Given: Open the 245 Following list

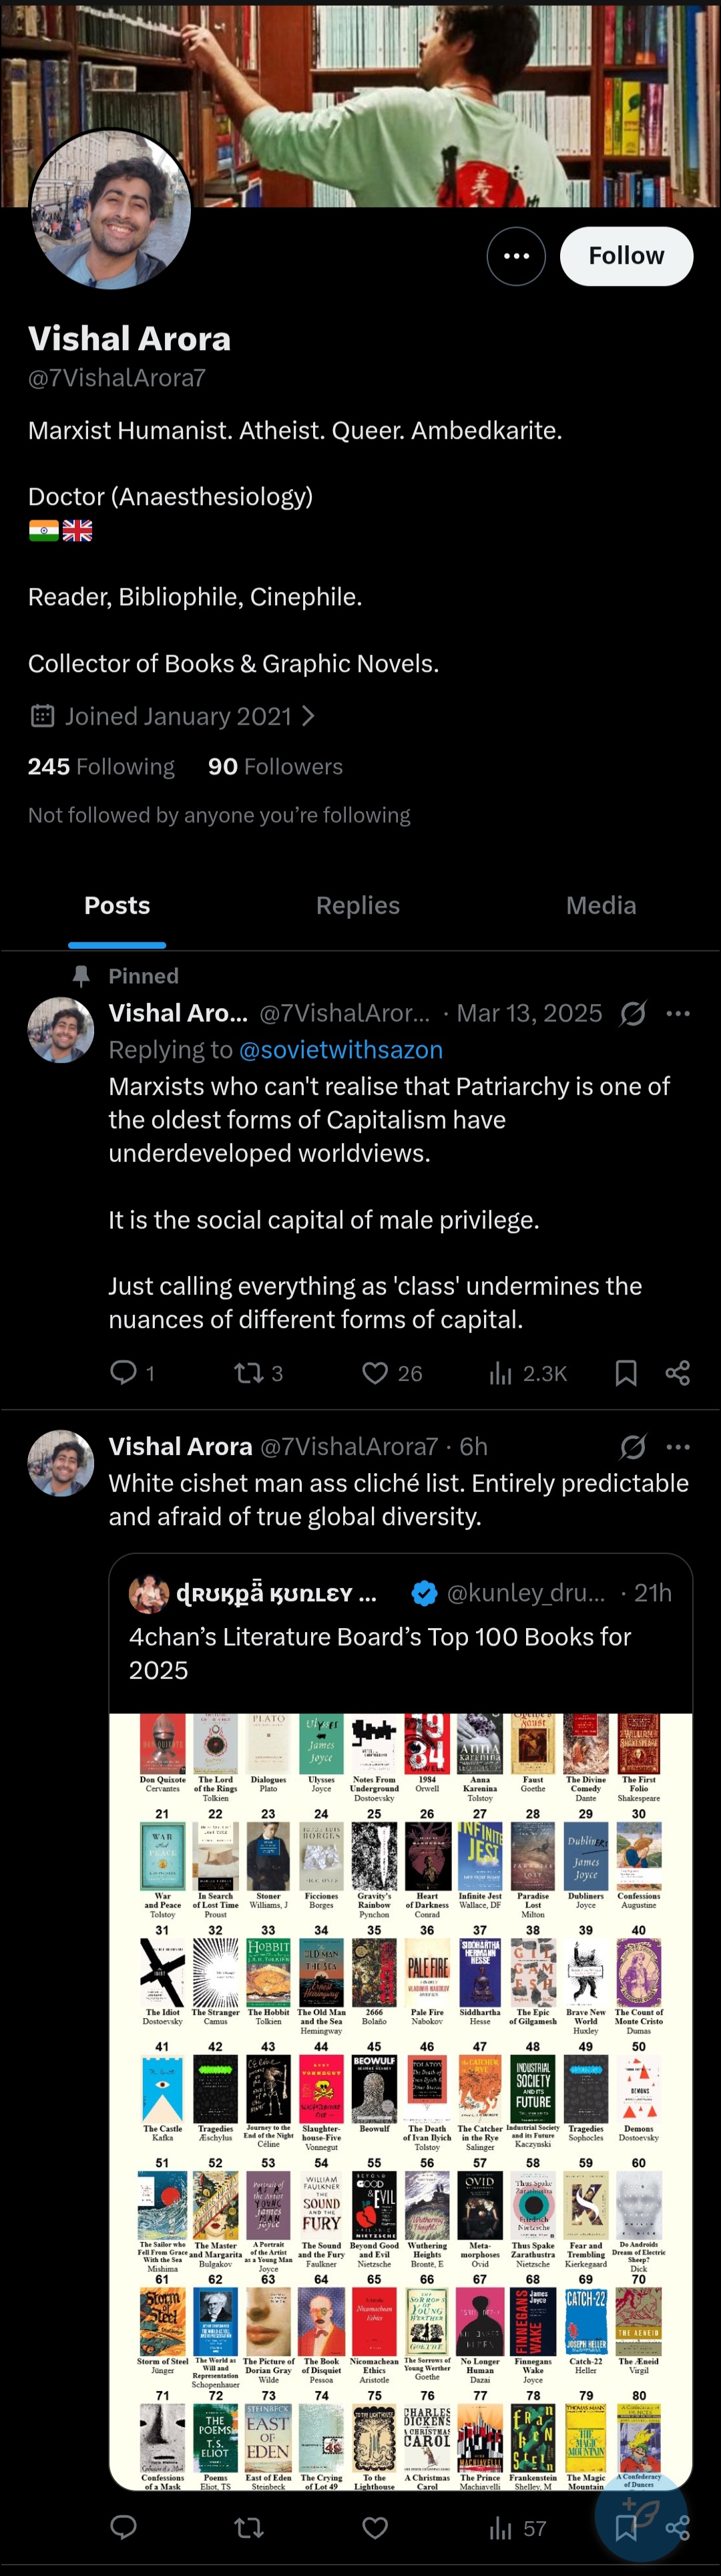Looking at the screenshot, I should pos(101,766).
